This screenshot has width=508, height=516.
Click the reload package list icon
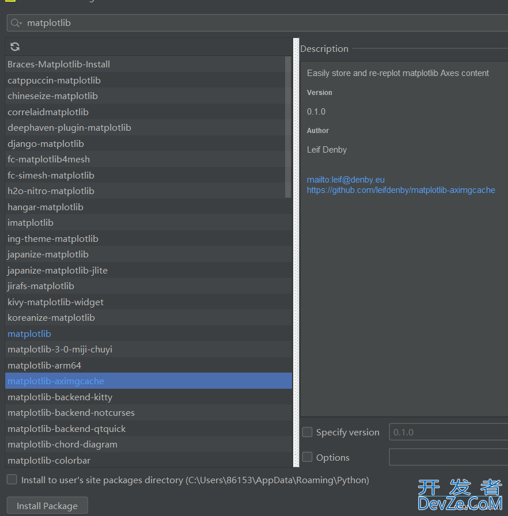tap(15, 47)
